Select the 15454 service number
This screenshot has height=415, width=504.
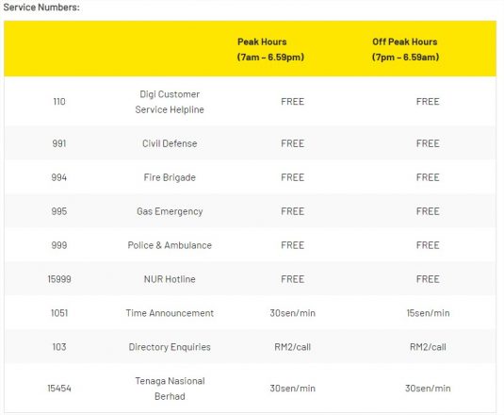click(x=59, y=389)
